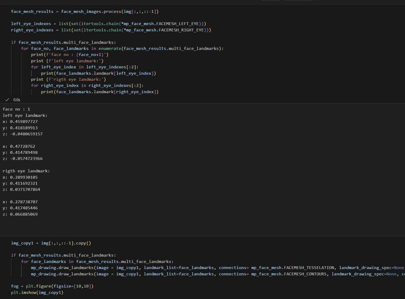Click output value "y: 0.414789498"

pyautogui.click(x=20, y=153)
